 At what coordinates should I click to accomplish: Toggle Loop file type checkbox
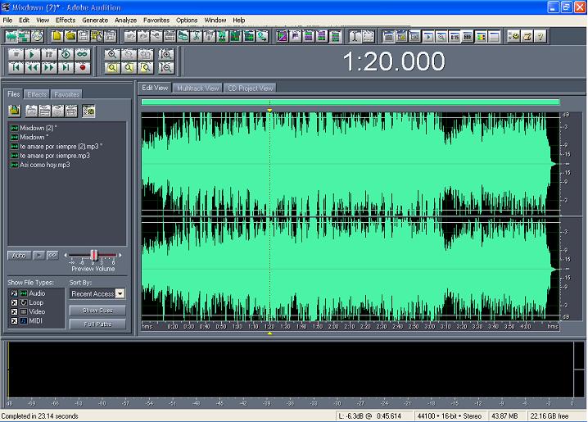(14, 302)
